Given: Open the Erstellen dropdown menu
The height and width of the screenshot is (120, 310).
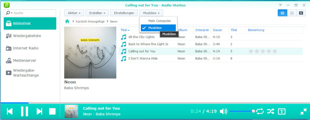Looking at the screenshot, I should coord(97,13).
